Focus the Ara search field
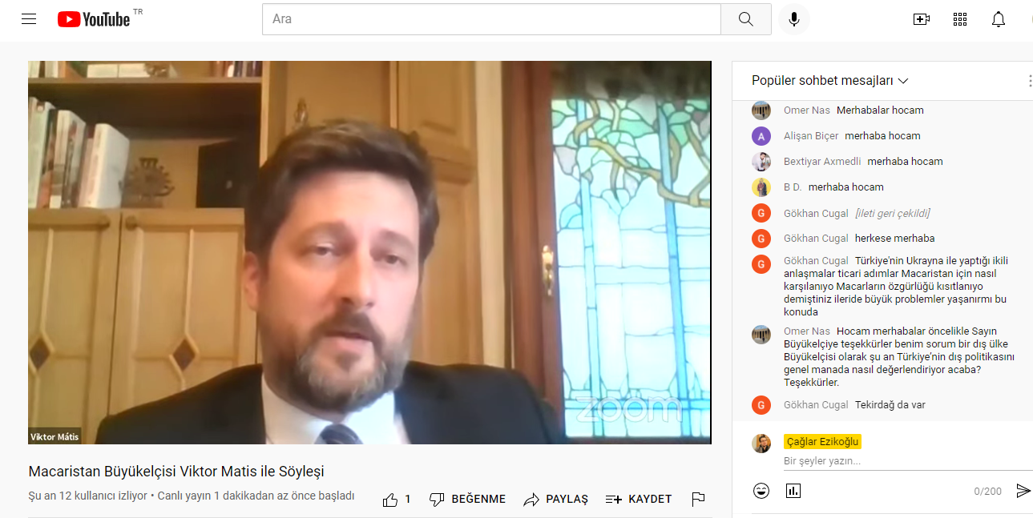 pyautogui.click(x=491, y=19)
